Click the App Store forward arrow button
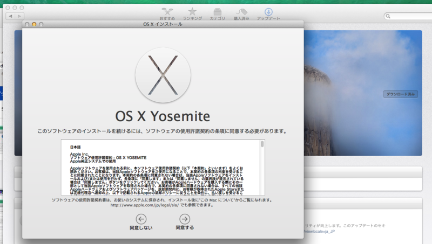 point(19,16)
